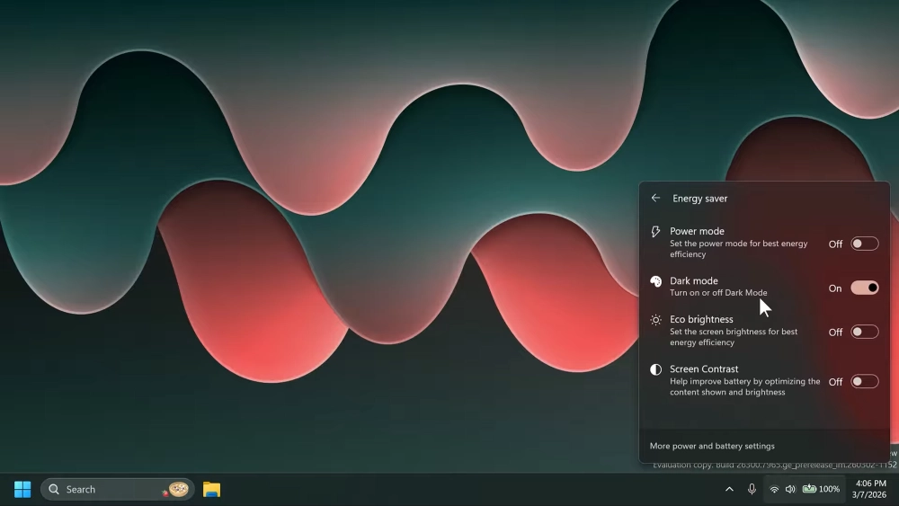Viewport: 899px width, 506px height.
Task: Open the Wi-Fi network icon in tray
Action: pyautogui.click(x=774, y=489)
